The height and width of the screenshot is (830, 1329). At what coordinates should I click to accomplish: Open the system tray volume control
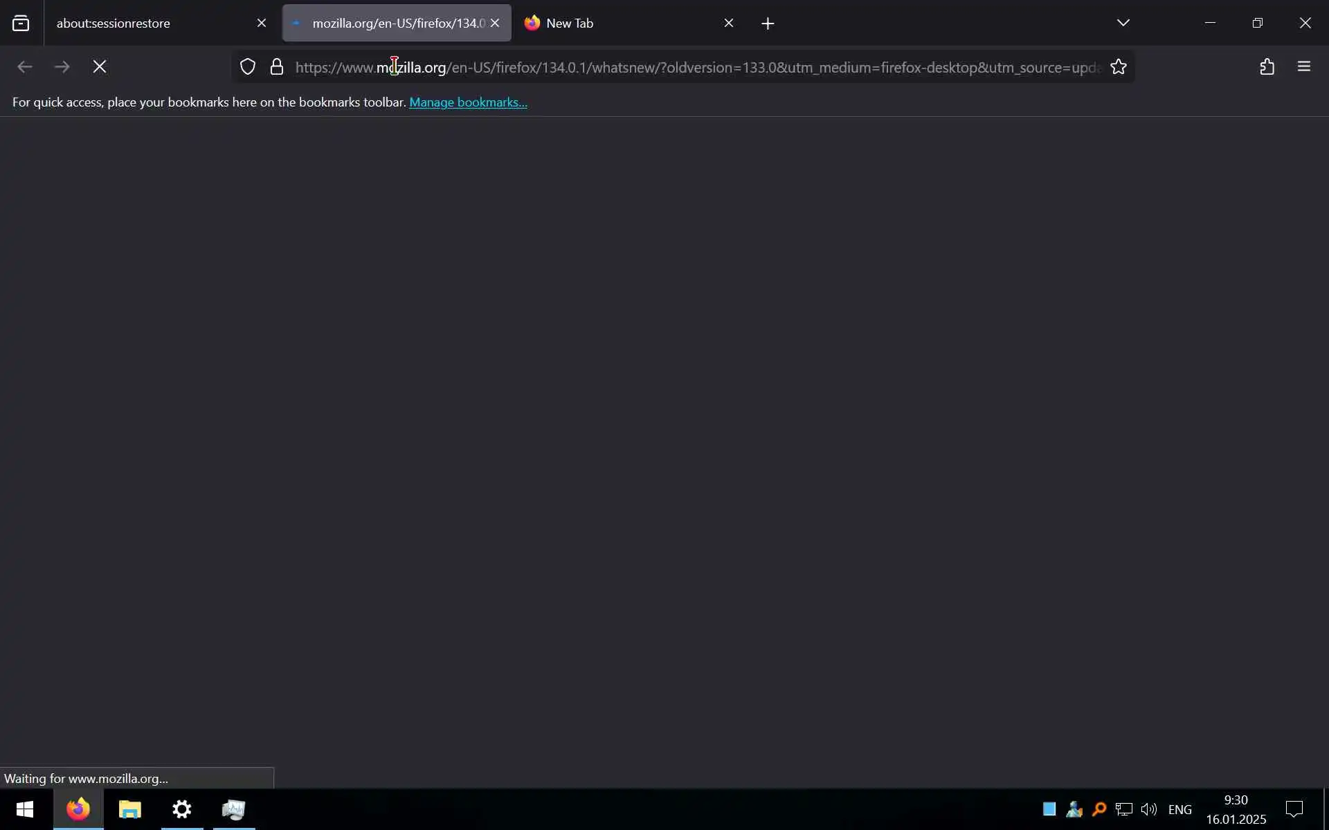pos(1149,809)
